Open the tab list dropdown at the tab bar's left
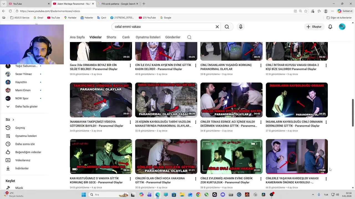 point(4,4)
